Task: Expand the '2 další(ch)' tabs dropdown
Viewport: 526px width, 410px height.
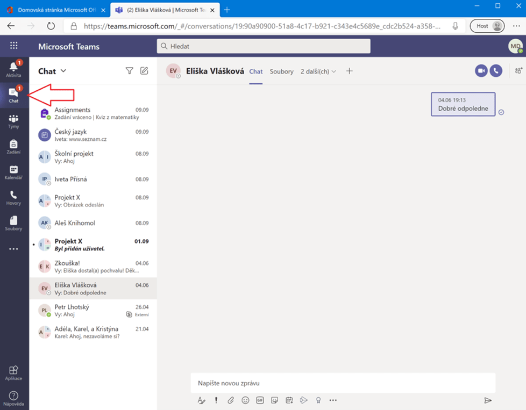Action: 318,71
